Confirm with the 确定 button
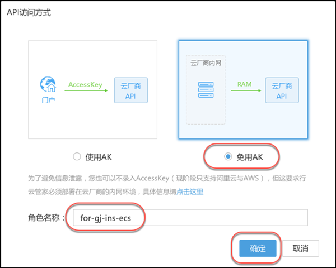This screenshot has width=336, height=268. click(258, 248)
